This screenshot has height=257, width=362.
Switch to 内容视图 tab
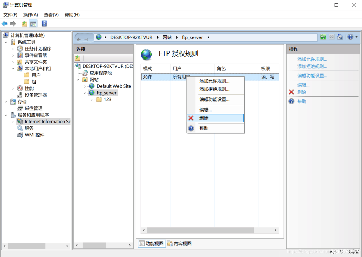point(179,243)
